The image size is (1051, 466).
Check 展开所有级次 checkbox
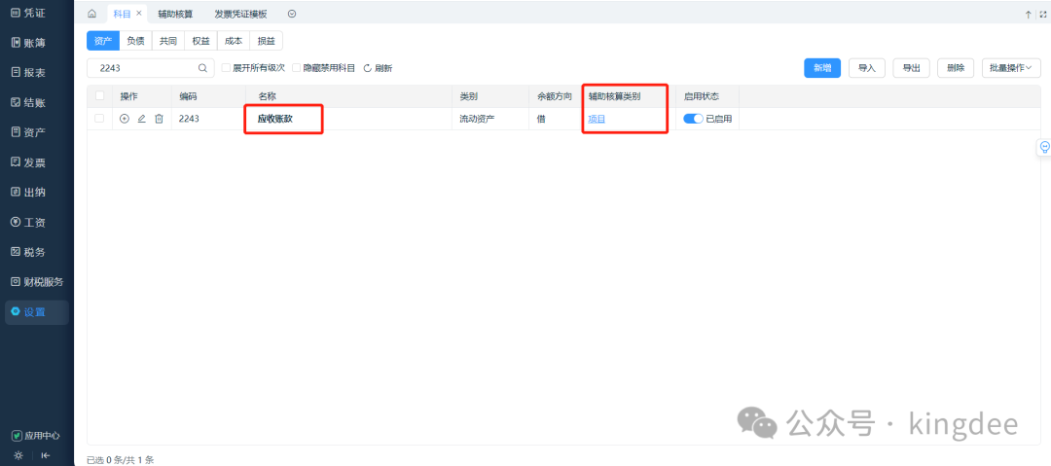(226, 68)
